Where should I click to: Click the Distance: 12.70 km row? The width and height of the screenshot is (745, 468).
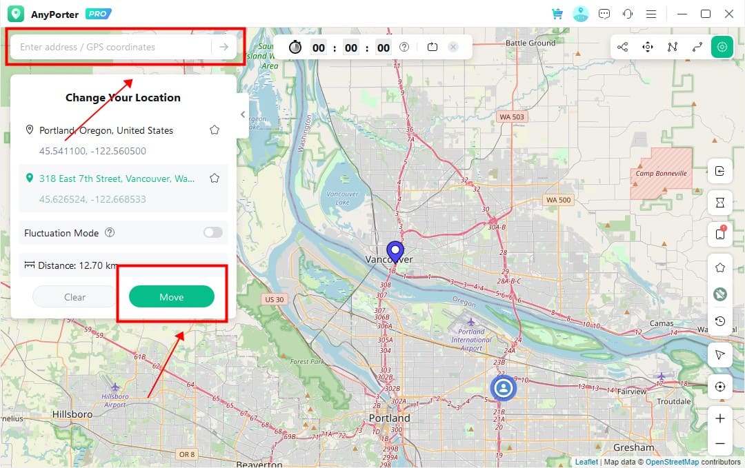123,265
